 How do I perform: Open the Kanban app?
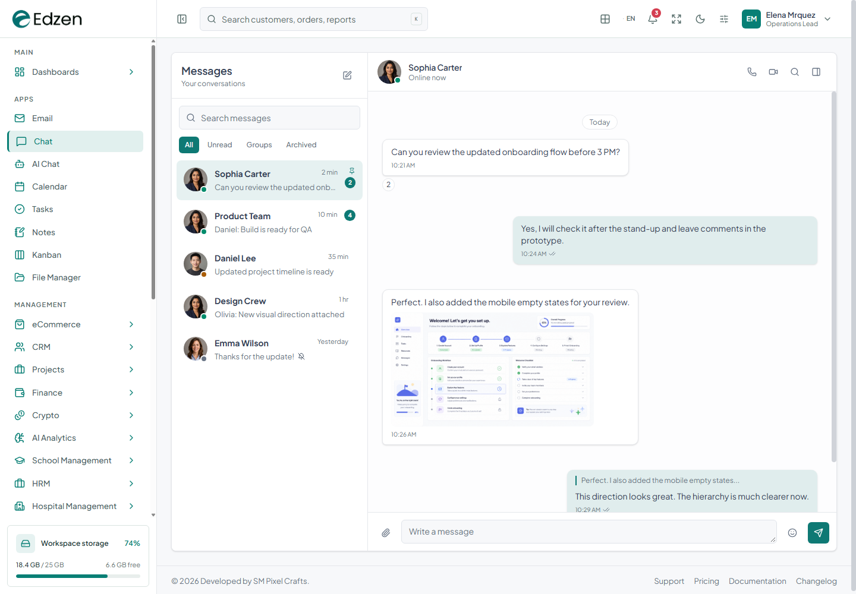(x=75, y=255)
